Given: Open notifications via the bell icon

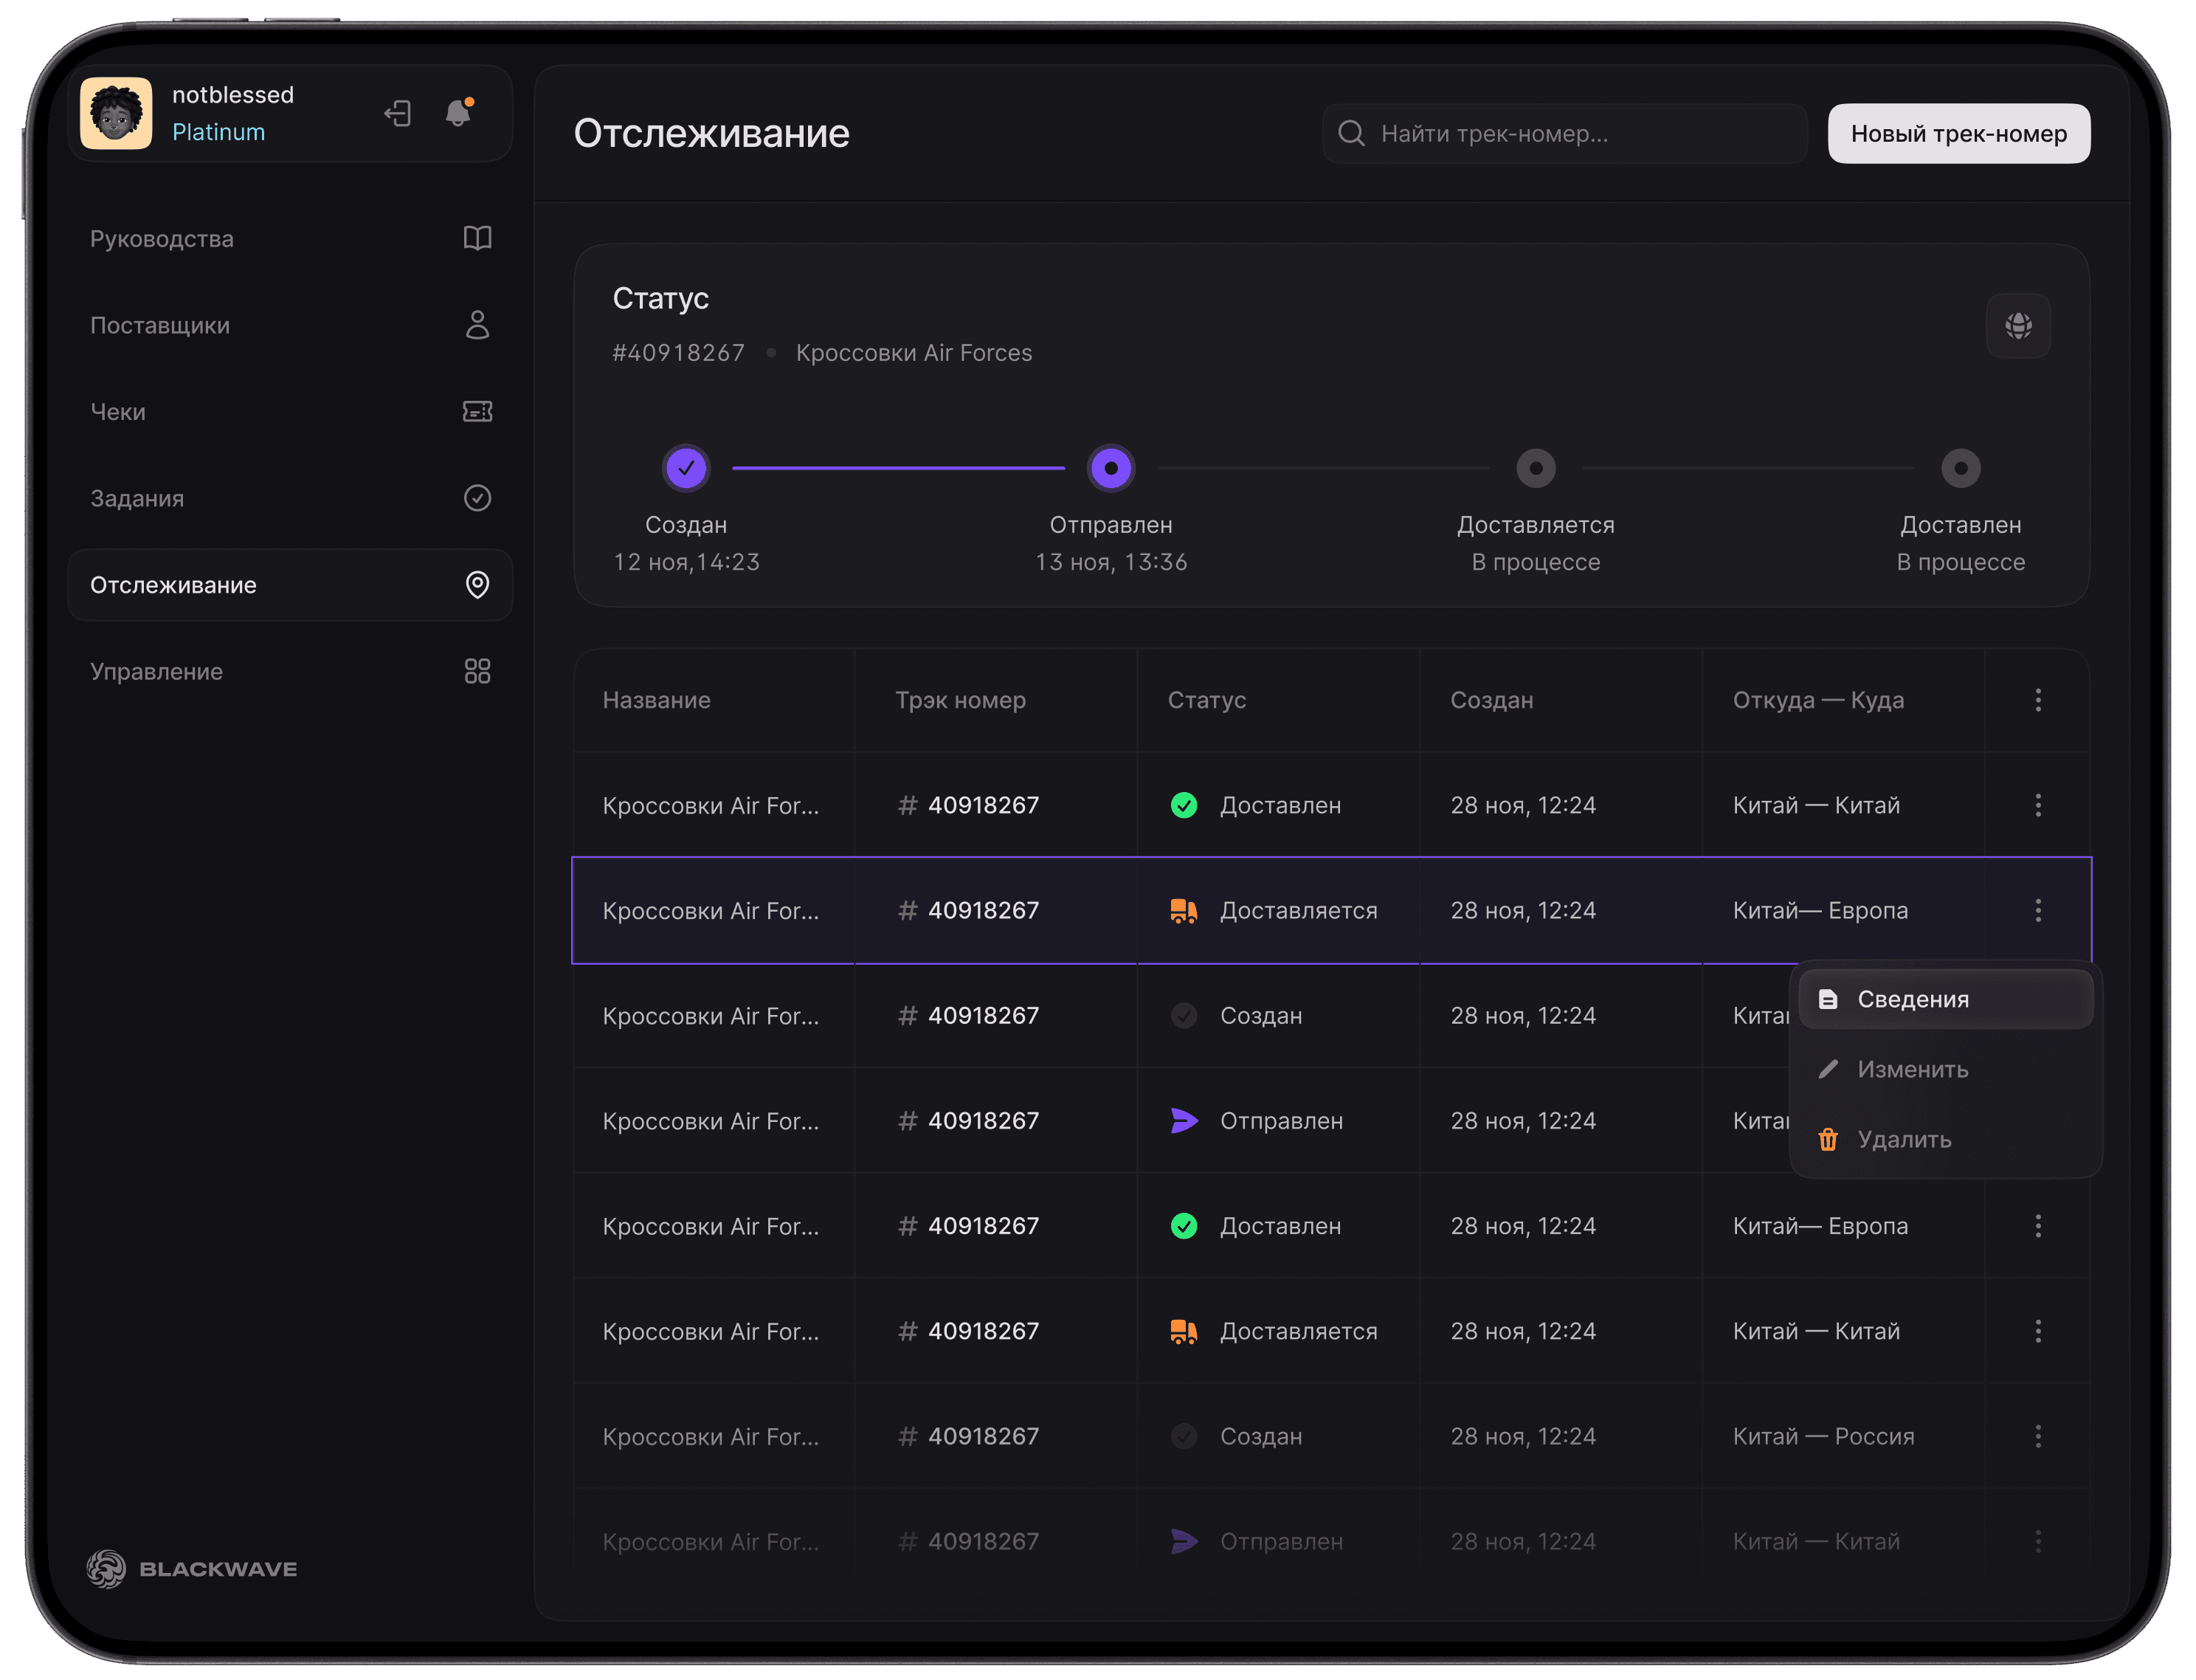Looking at the screenshot, I should [x=459, y=113].
